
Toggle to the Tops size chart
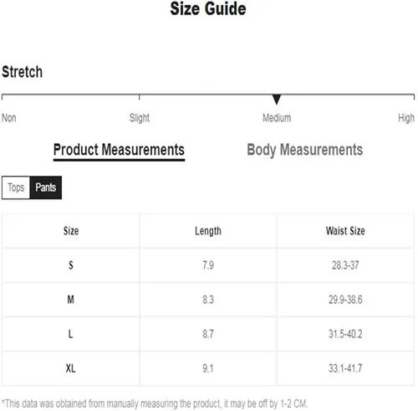(16, 188)
